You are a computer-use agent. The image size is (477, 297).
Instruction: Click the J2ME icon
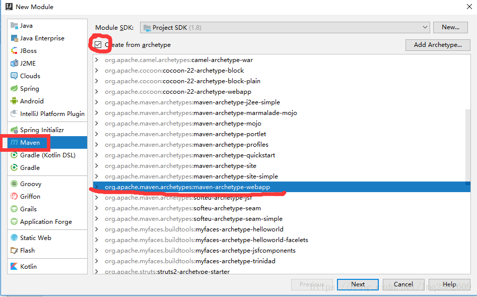[14, 63]
